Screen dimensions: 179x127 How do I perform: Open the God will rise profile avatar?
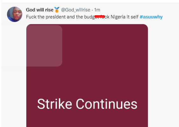[15, 14]
